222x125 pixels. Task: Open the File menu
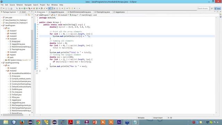(x=2, y=5)
